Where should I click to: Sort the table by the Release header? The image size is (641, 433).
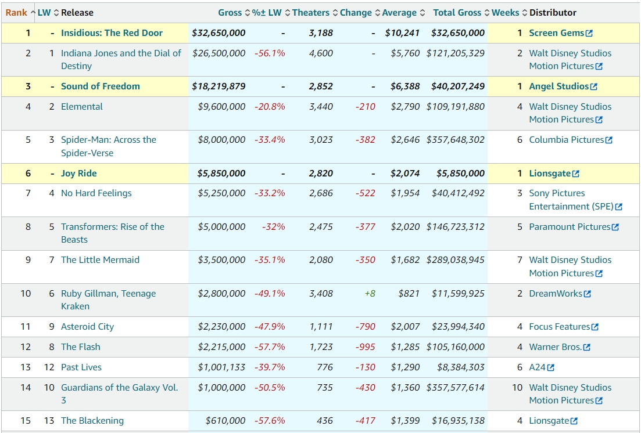click(x=77, y=13)
